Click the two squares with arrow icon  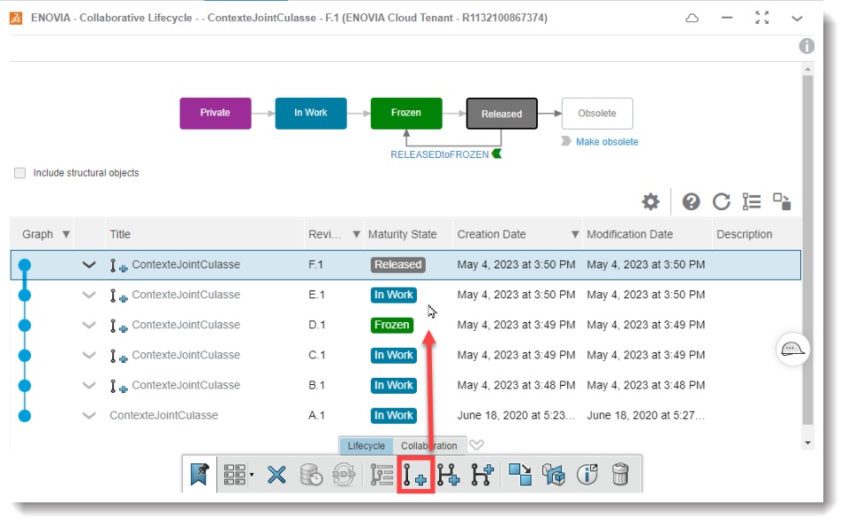(x=519, y=475)
